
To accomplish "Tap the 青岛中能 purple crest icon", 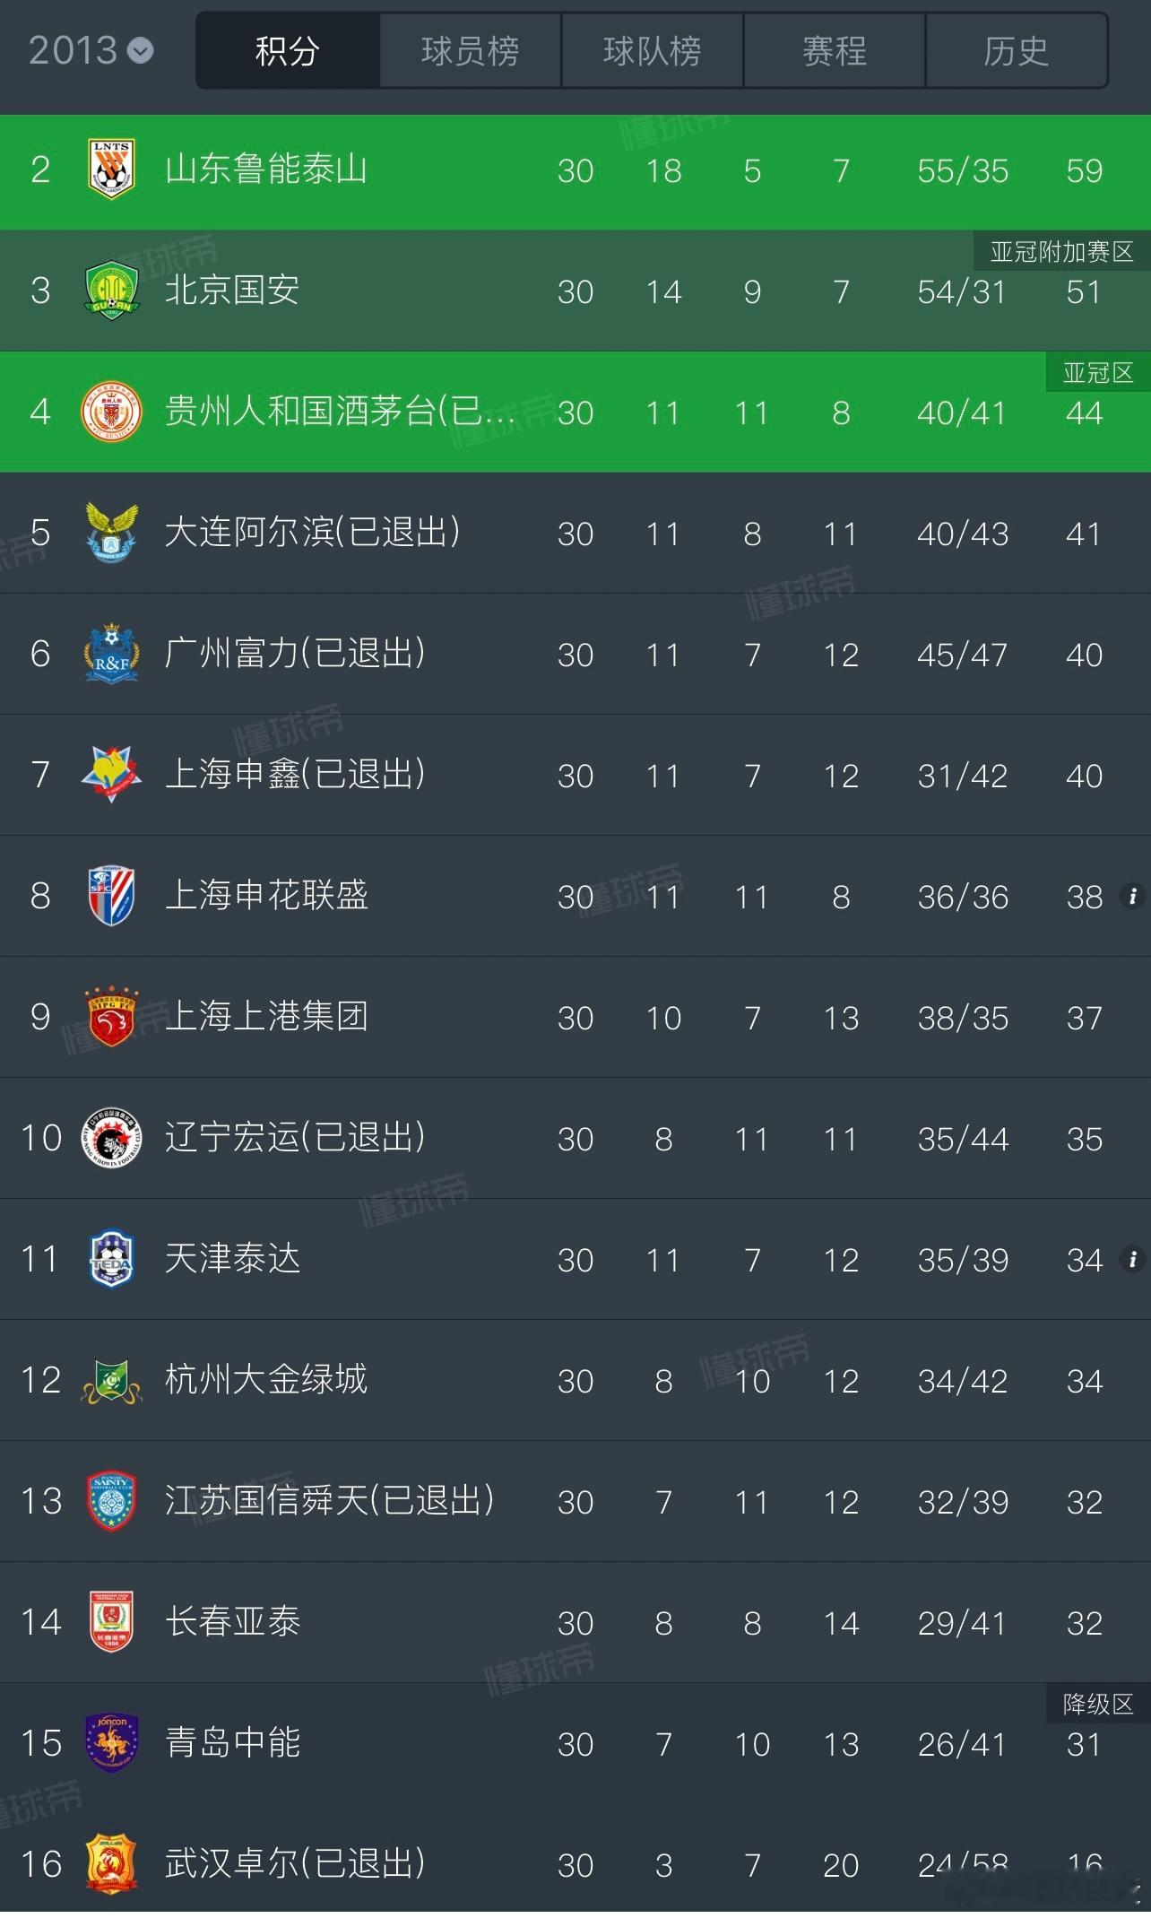I will [111, 1743].
